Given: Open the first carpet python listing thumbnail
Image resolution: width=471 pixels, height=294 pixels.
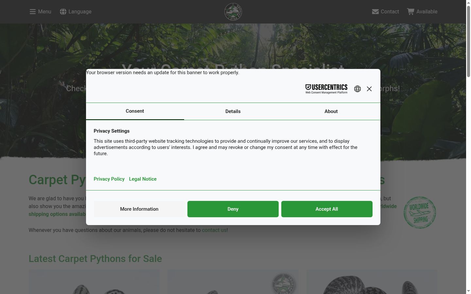Looking at the screenshot, I should (94, 282).
